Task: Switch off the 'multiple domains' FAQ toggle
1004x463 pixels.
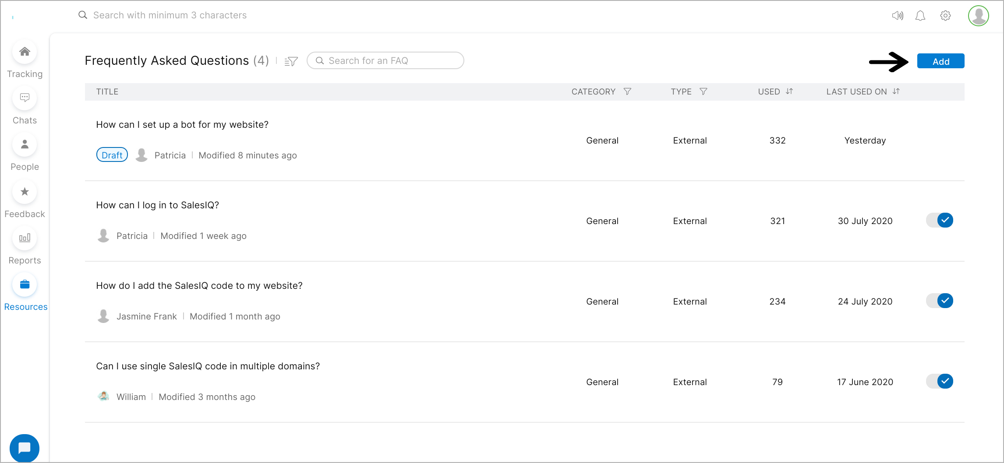Action: click(940, 381)
